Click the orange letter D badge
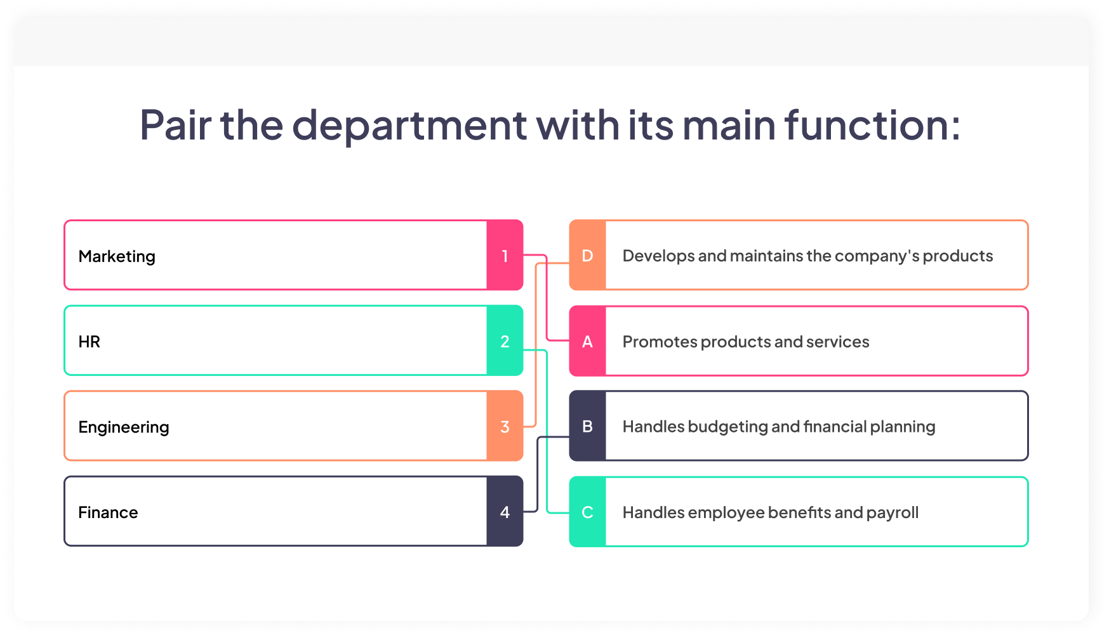The width and height of the screenshot is (1109, 636). [x=587, y=255]
